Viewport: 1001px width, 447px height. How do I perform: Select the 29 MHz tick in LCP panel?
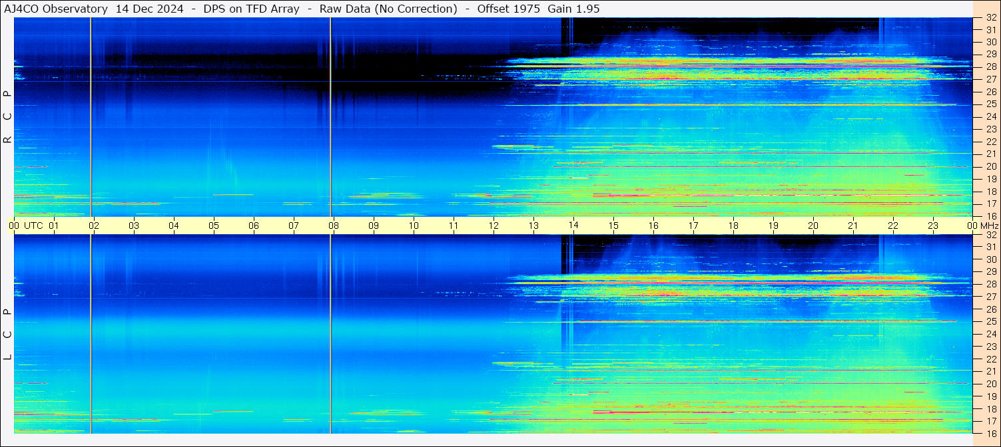(x=991, y=271)
